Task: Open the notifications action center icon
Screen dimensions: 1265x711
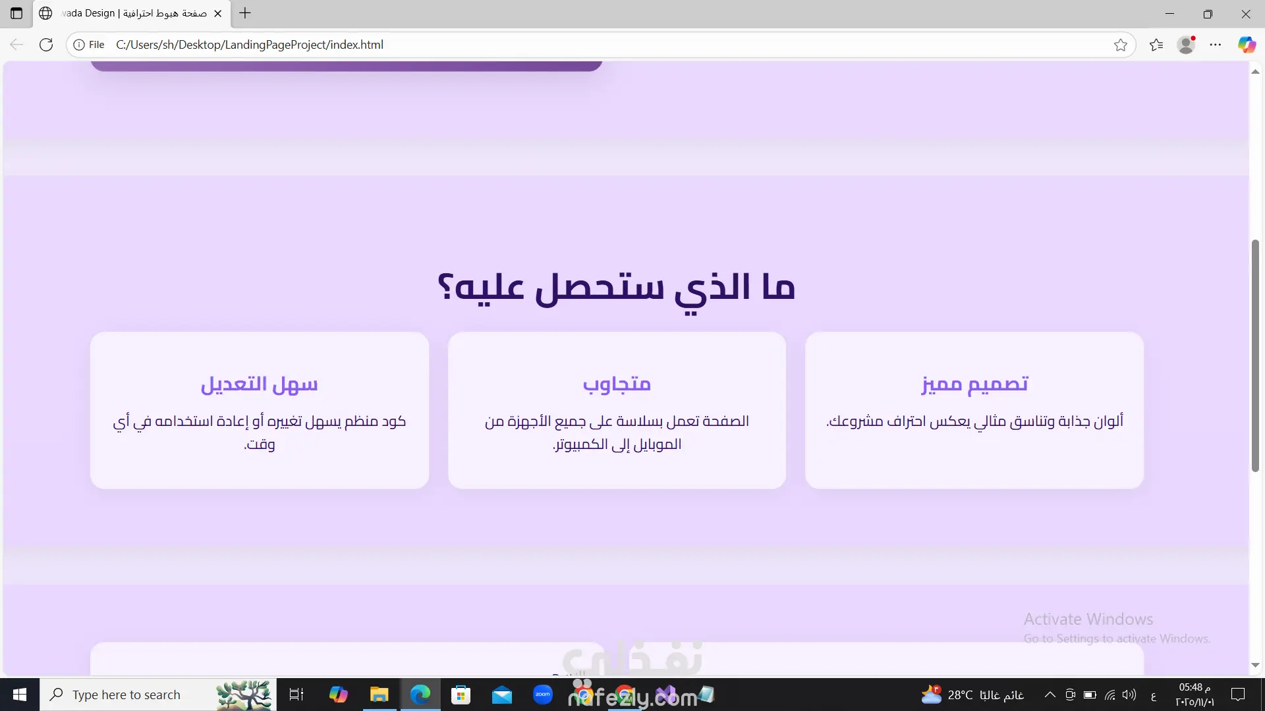Action: (x=1238, y=695)
